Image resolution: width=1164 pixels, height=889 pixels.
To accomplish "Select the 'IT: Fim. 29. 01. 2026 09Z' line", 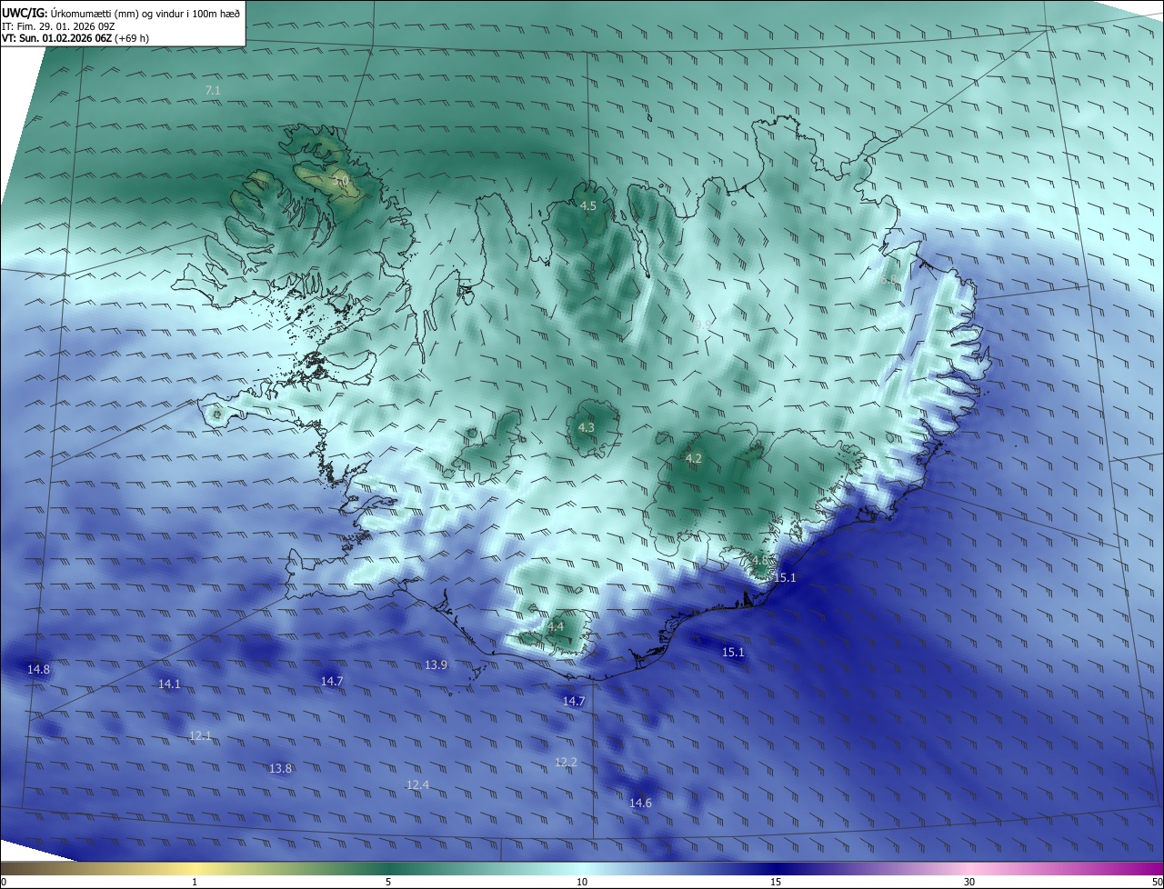I will [58, 25].
